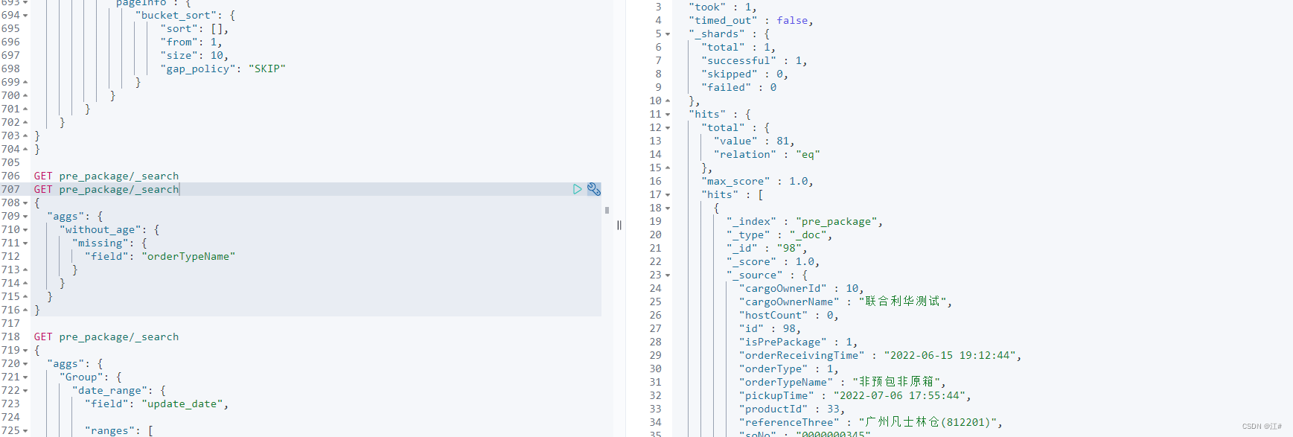Screen dimensions: 1293x437
Task: Send the request on line 707
Action: (577, 189)
